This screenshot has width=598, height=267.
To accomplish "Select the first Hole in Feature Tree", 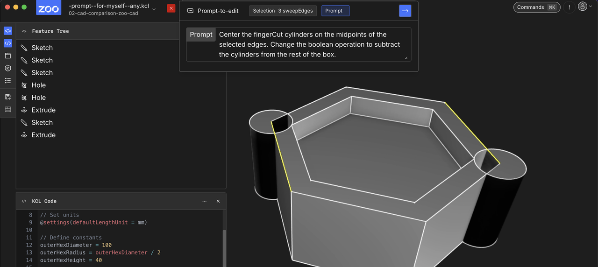I will click(38, 85).
